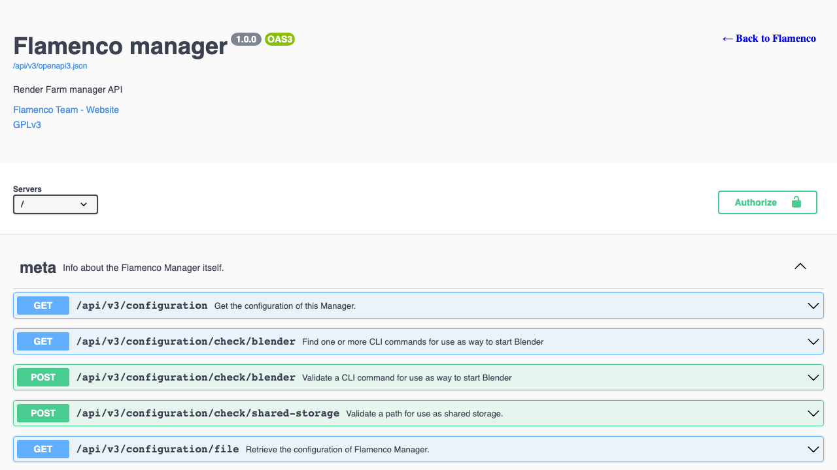Expand the GET configuration/file row chevron
The width and height of the screenshot is (837, 470).
[813, 449]
